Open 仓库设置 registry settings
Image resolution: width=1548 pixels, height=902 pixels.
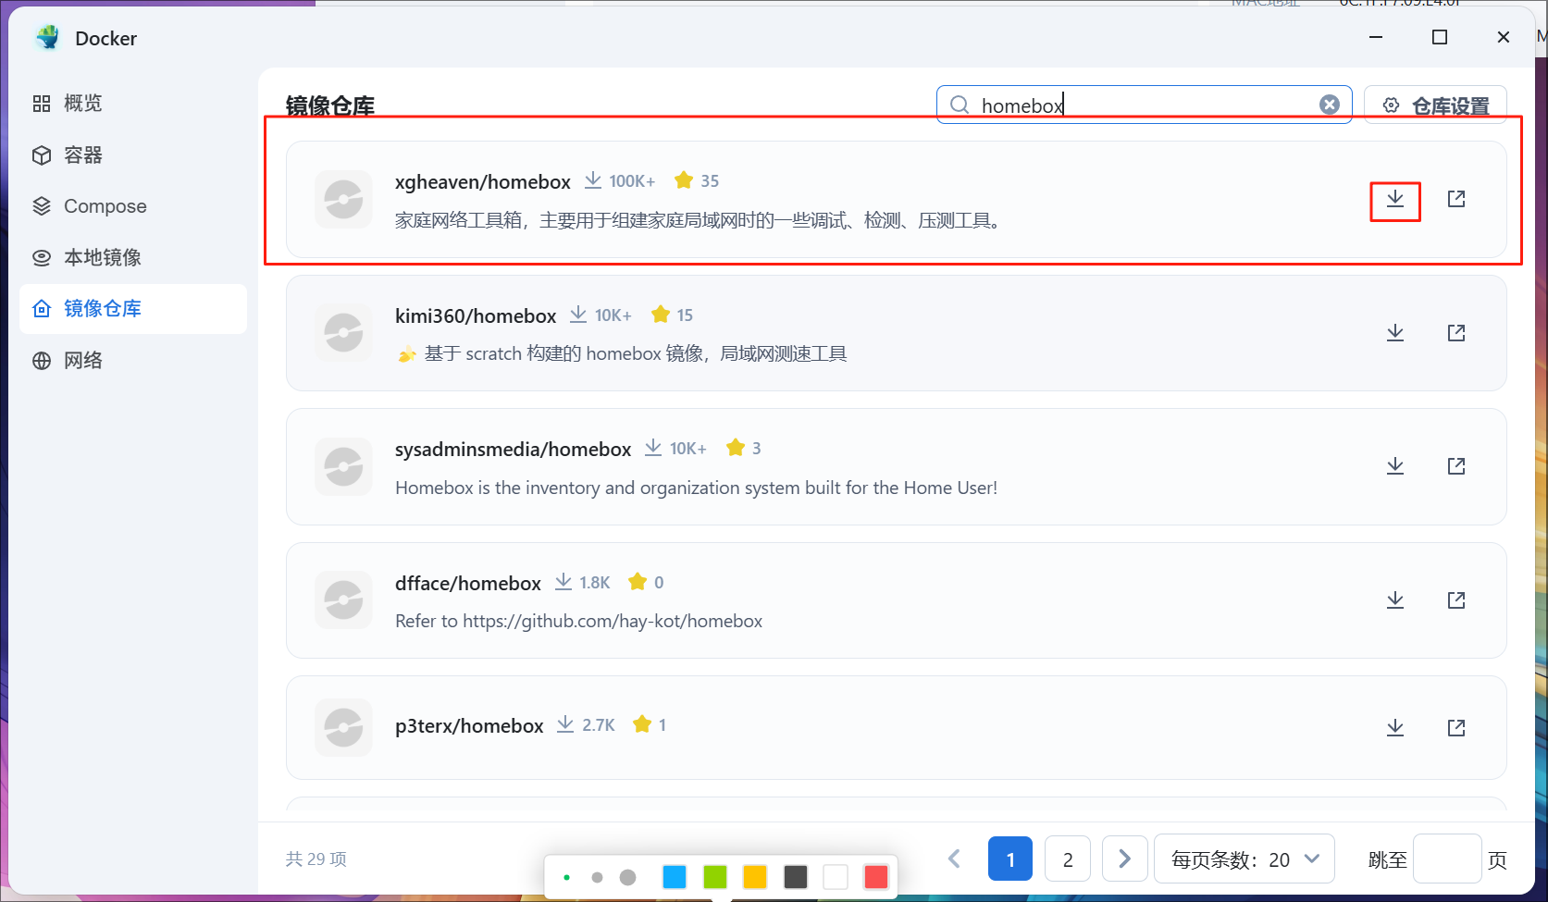click(1435, 105)
